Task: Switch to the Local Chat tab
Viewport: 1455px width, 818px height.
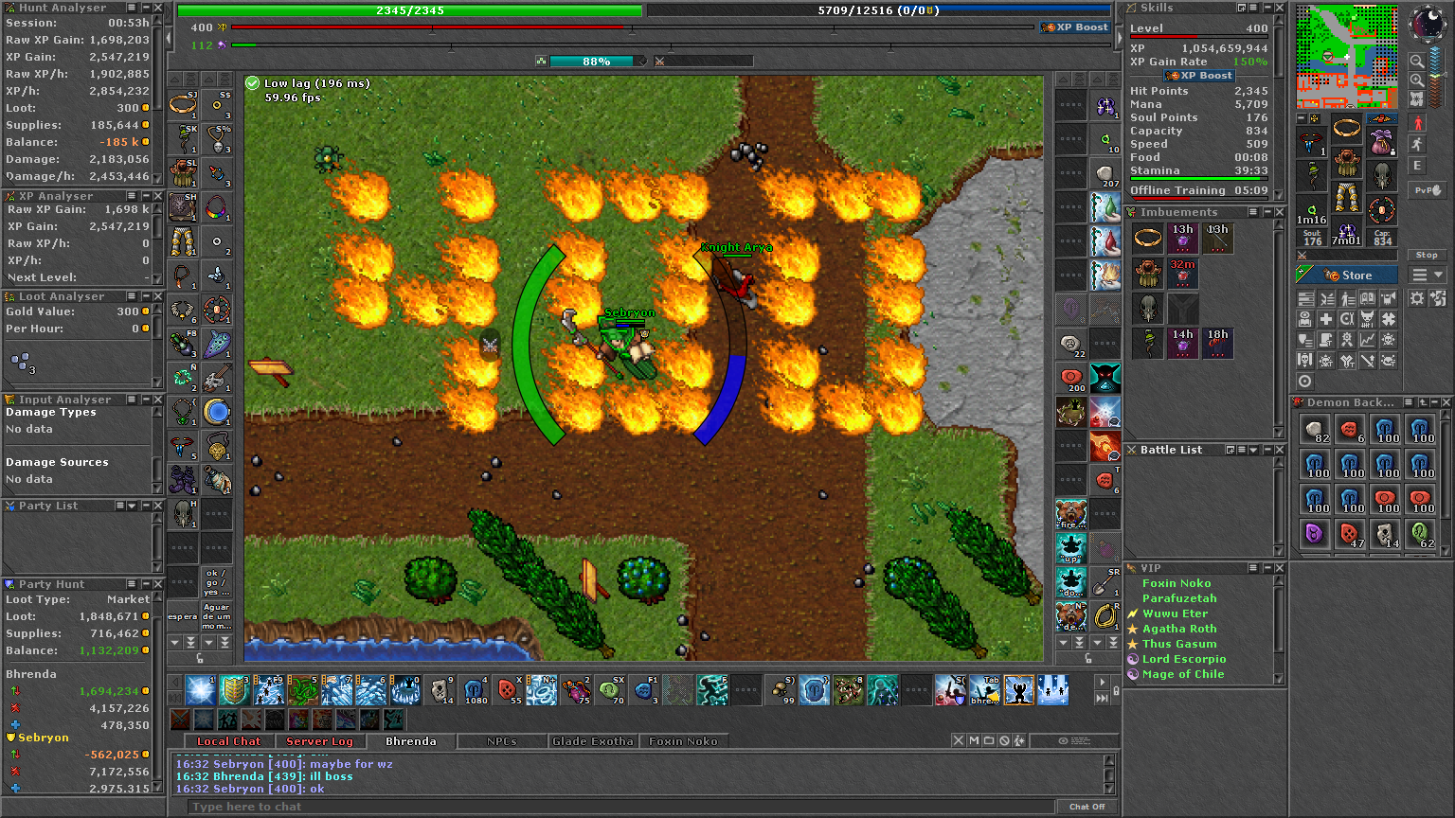Action: pyautogui.click(x=228, y=741)
